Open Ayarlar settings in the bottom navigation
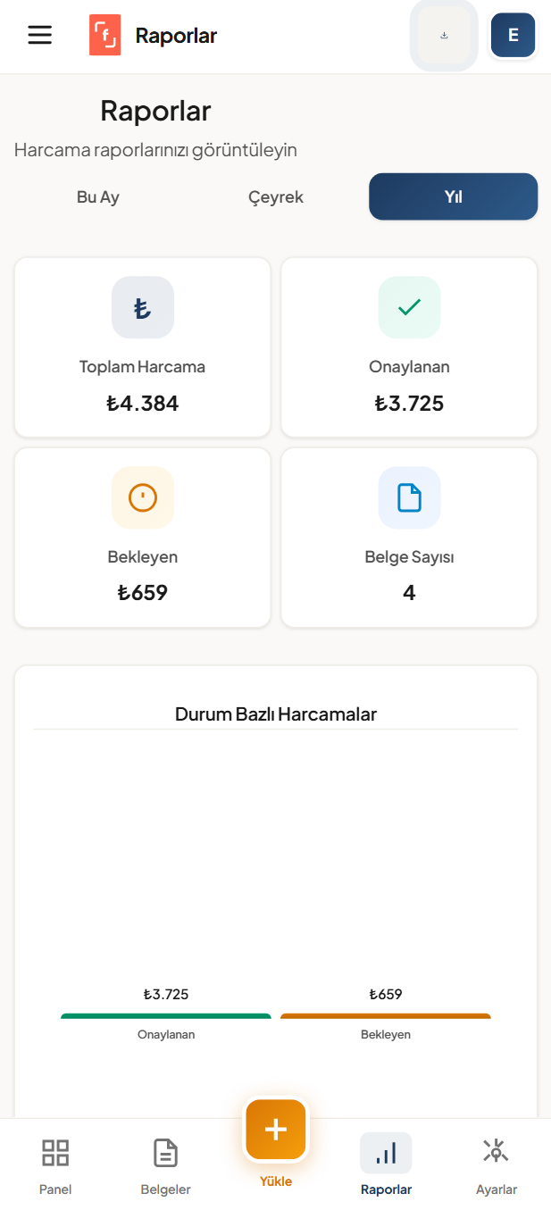The height and width of the screenshot is (1210, 551). 496,1165
